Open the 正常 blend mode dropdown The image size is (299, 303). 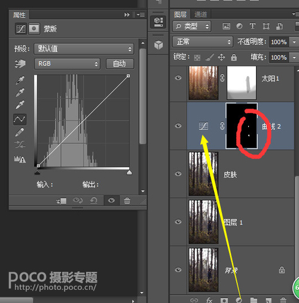click(203, 42)
